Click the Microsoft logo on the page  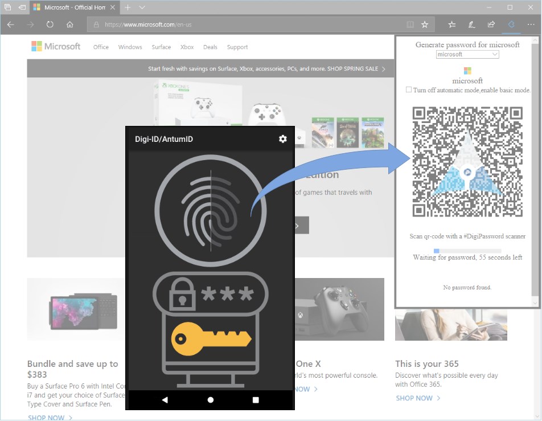click(x=56, y=46)
